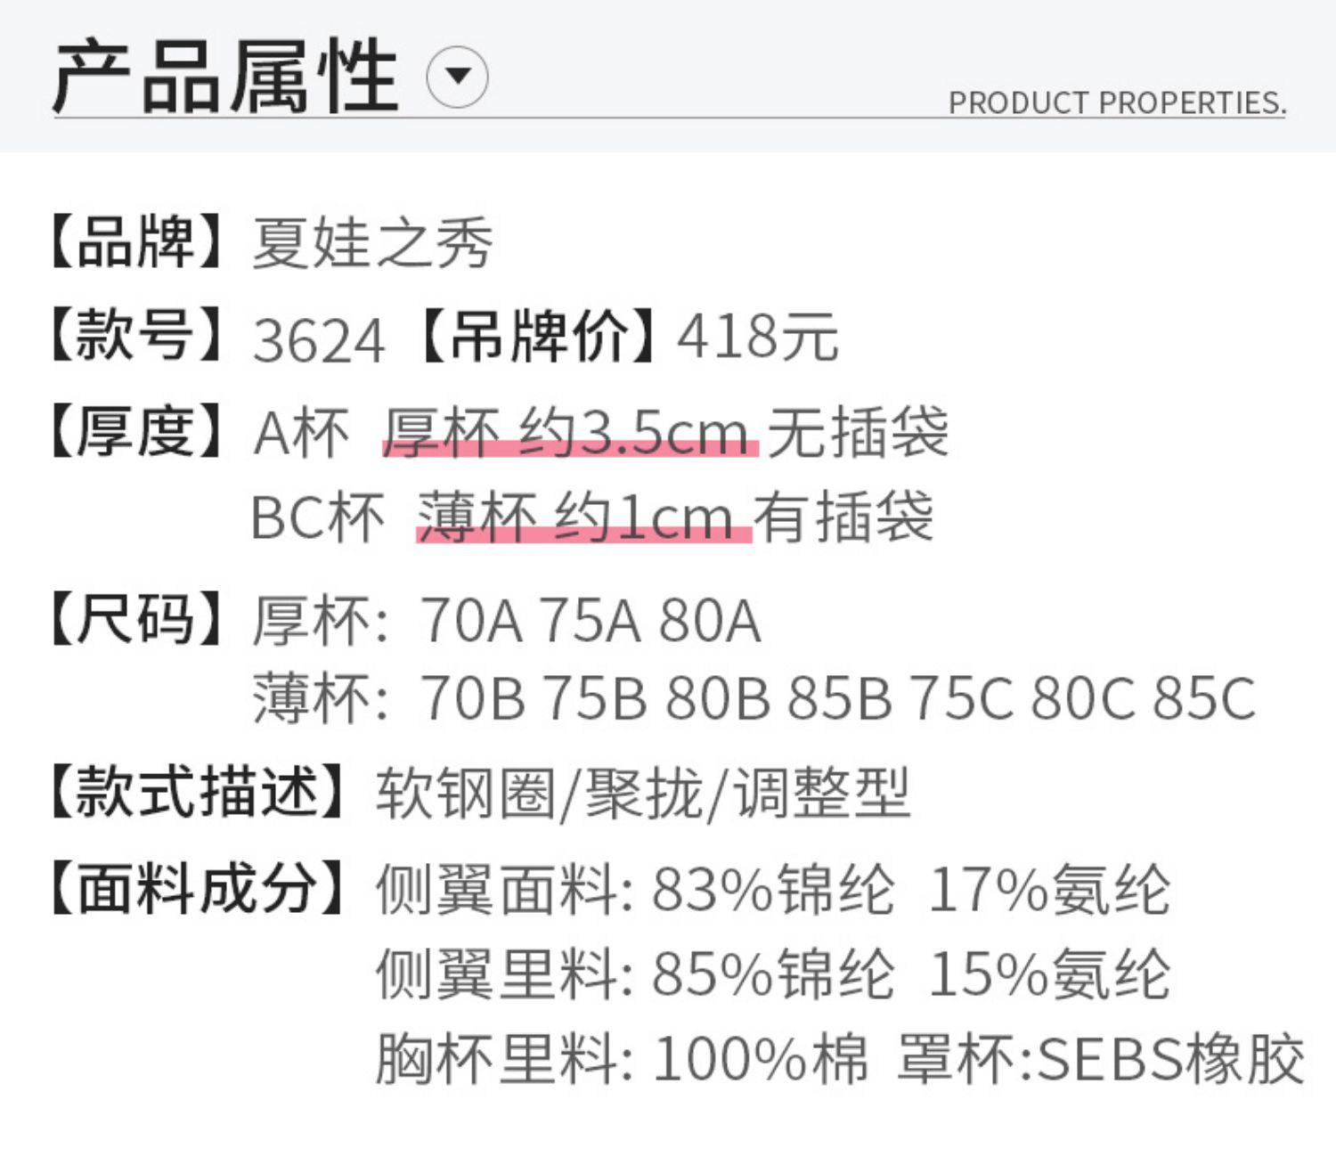This screenshot has height=1165, width=1336.
Task: Select the 【品牌】 label
Action: (135, 241)
